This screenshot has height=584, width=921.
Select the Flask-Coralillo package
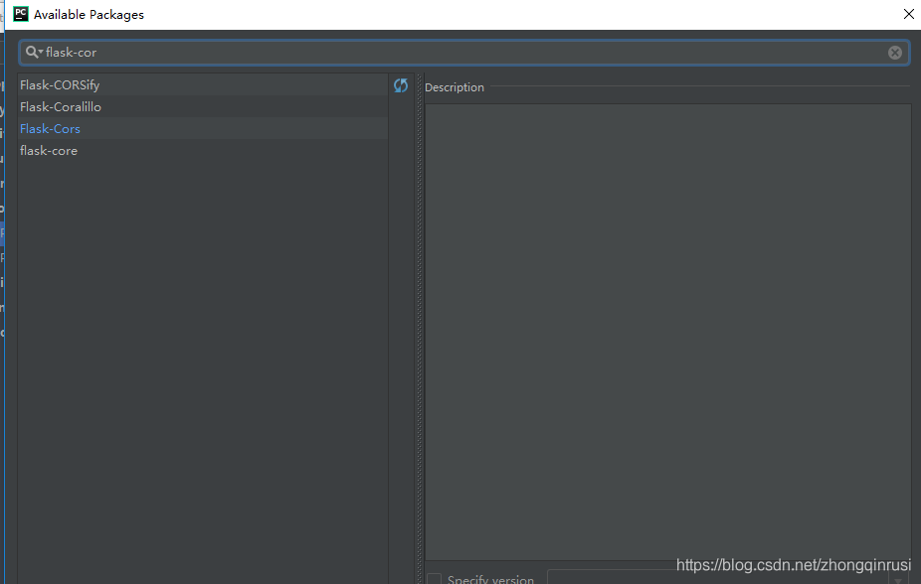(61, 106)
